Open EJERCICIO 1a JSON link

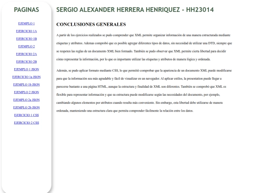(x=26, y=77)
